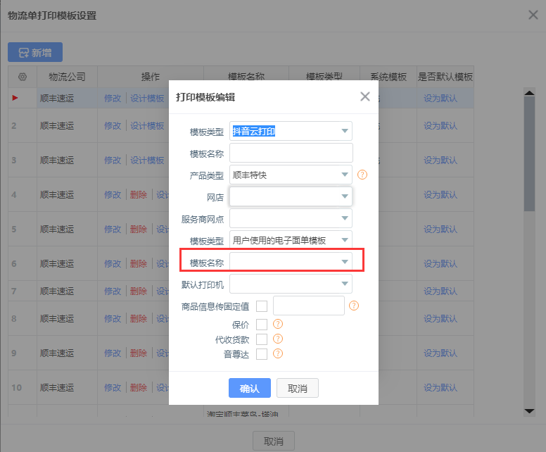Screen dimensions: 546x452
Task: Open the 默认打印机 dropdown
Action: [x=291, y=284]
